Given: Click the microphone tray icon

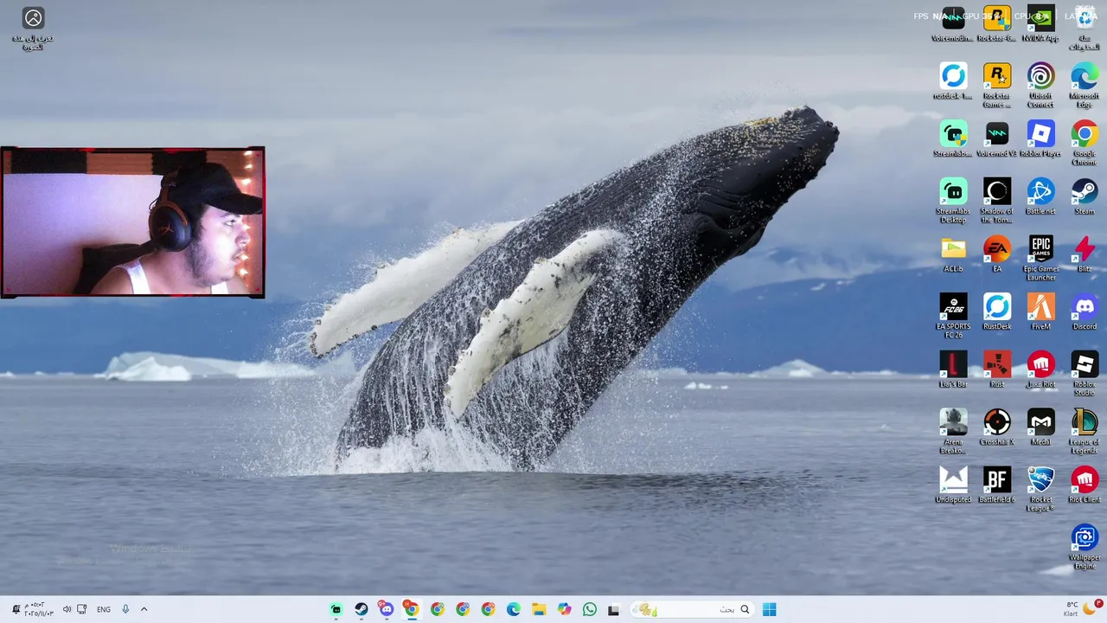Looking at the screenshot, I should [125, 609].
